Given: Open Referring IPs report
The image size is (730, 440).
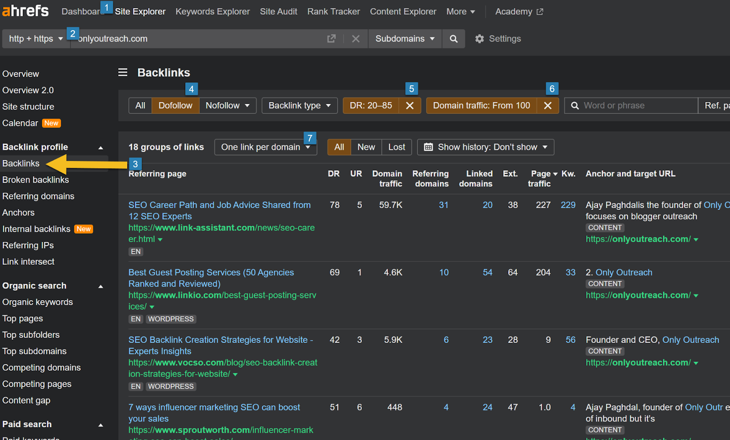Looking at the screenshot, I should click(x=28, y=246).
